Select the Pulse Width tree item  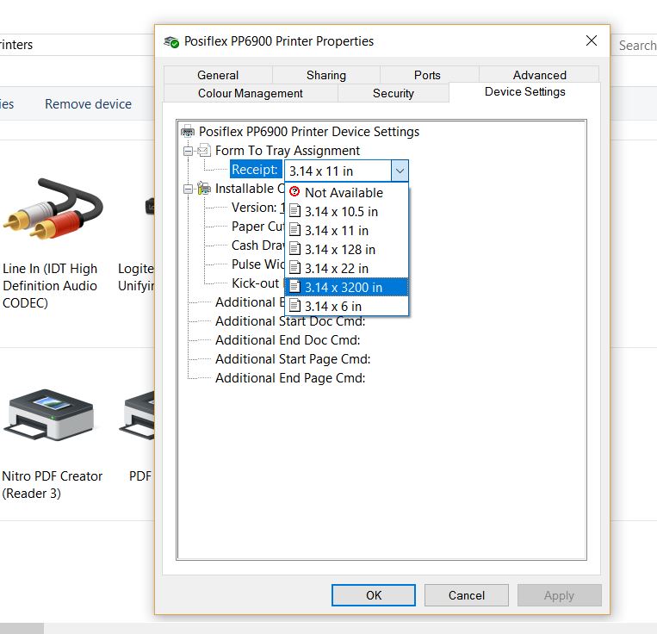[x=257, y=264]
